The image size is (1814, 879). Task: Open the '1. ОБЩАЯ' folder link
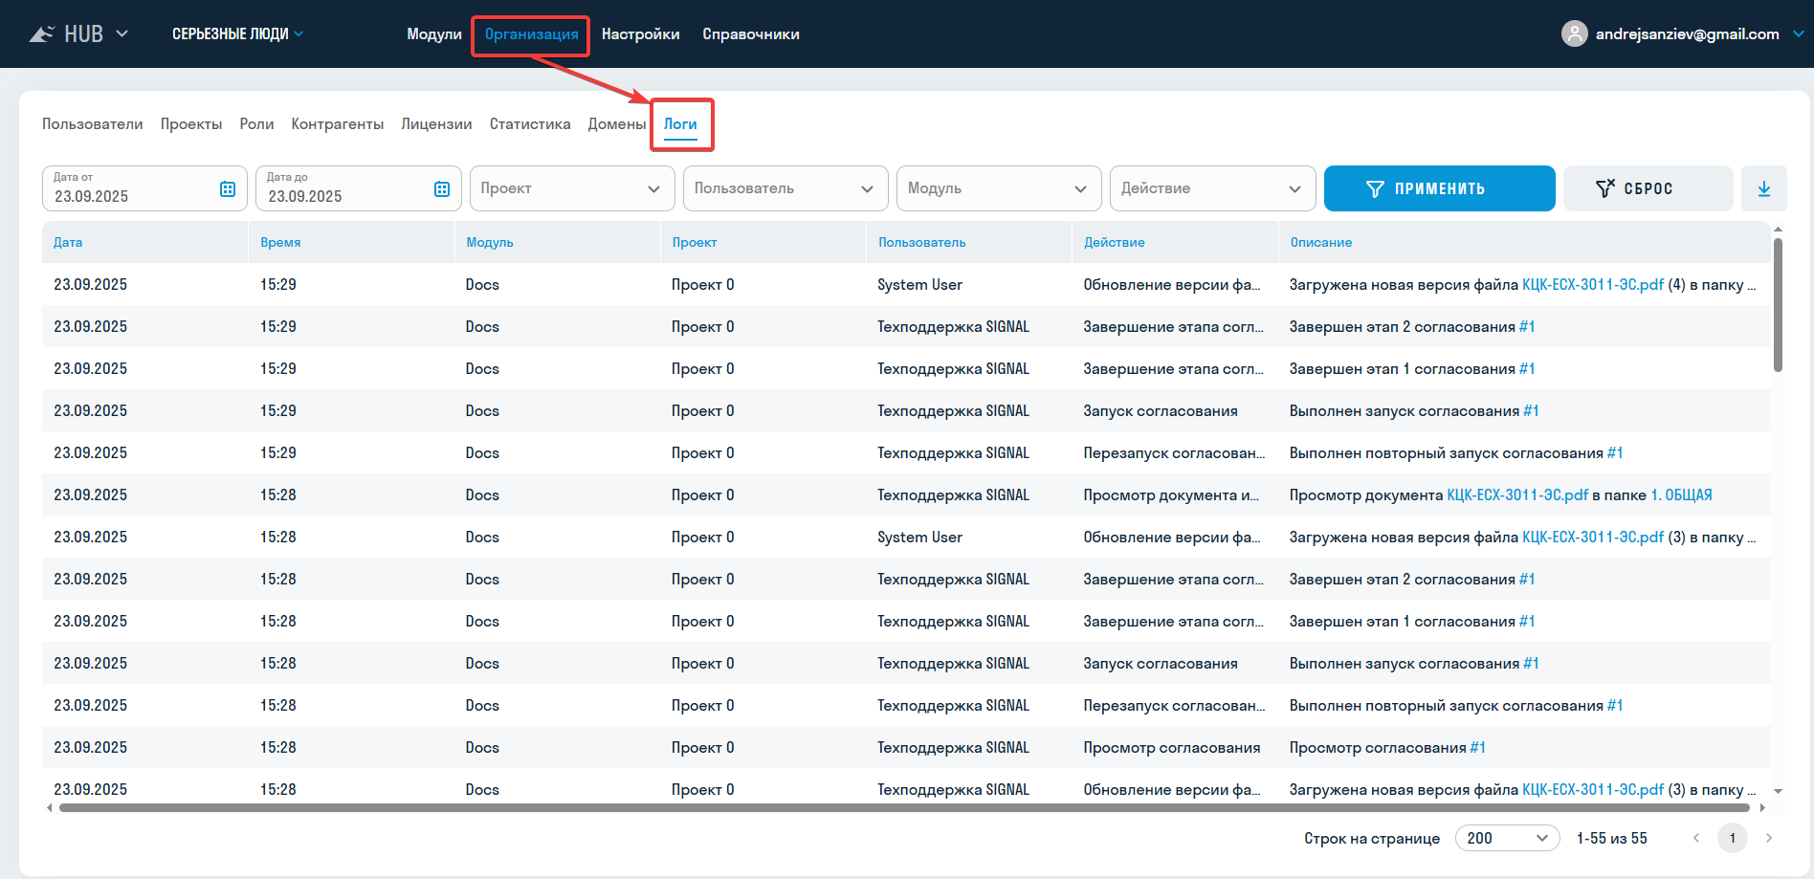pyautogui.click(x=1681, y=495)
